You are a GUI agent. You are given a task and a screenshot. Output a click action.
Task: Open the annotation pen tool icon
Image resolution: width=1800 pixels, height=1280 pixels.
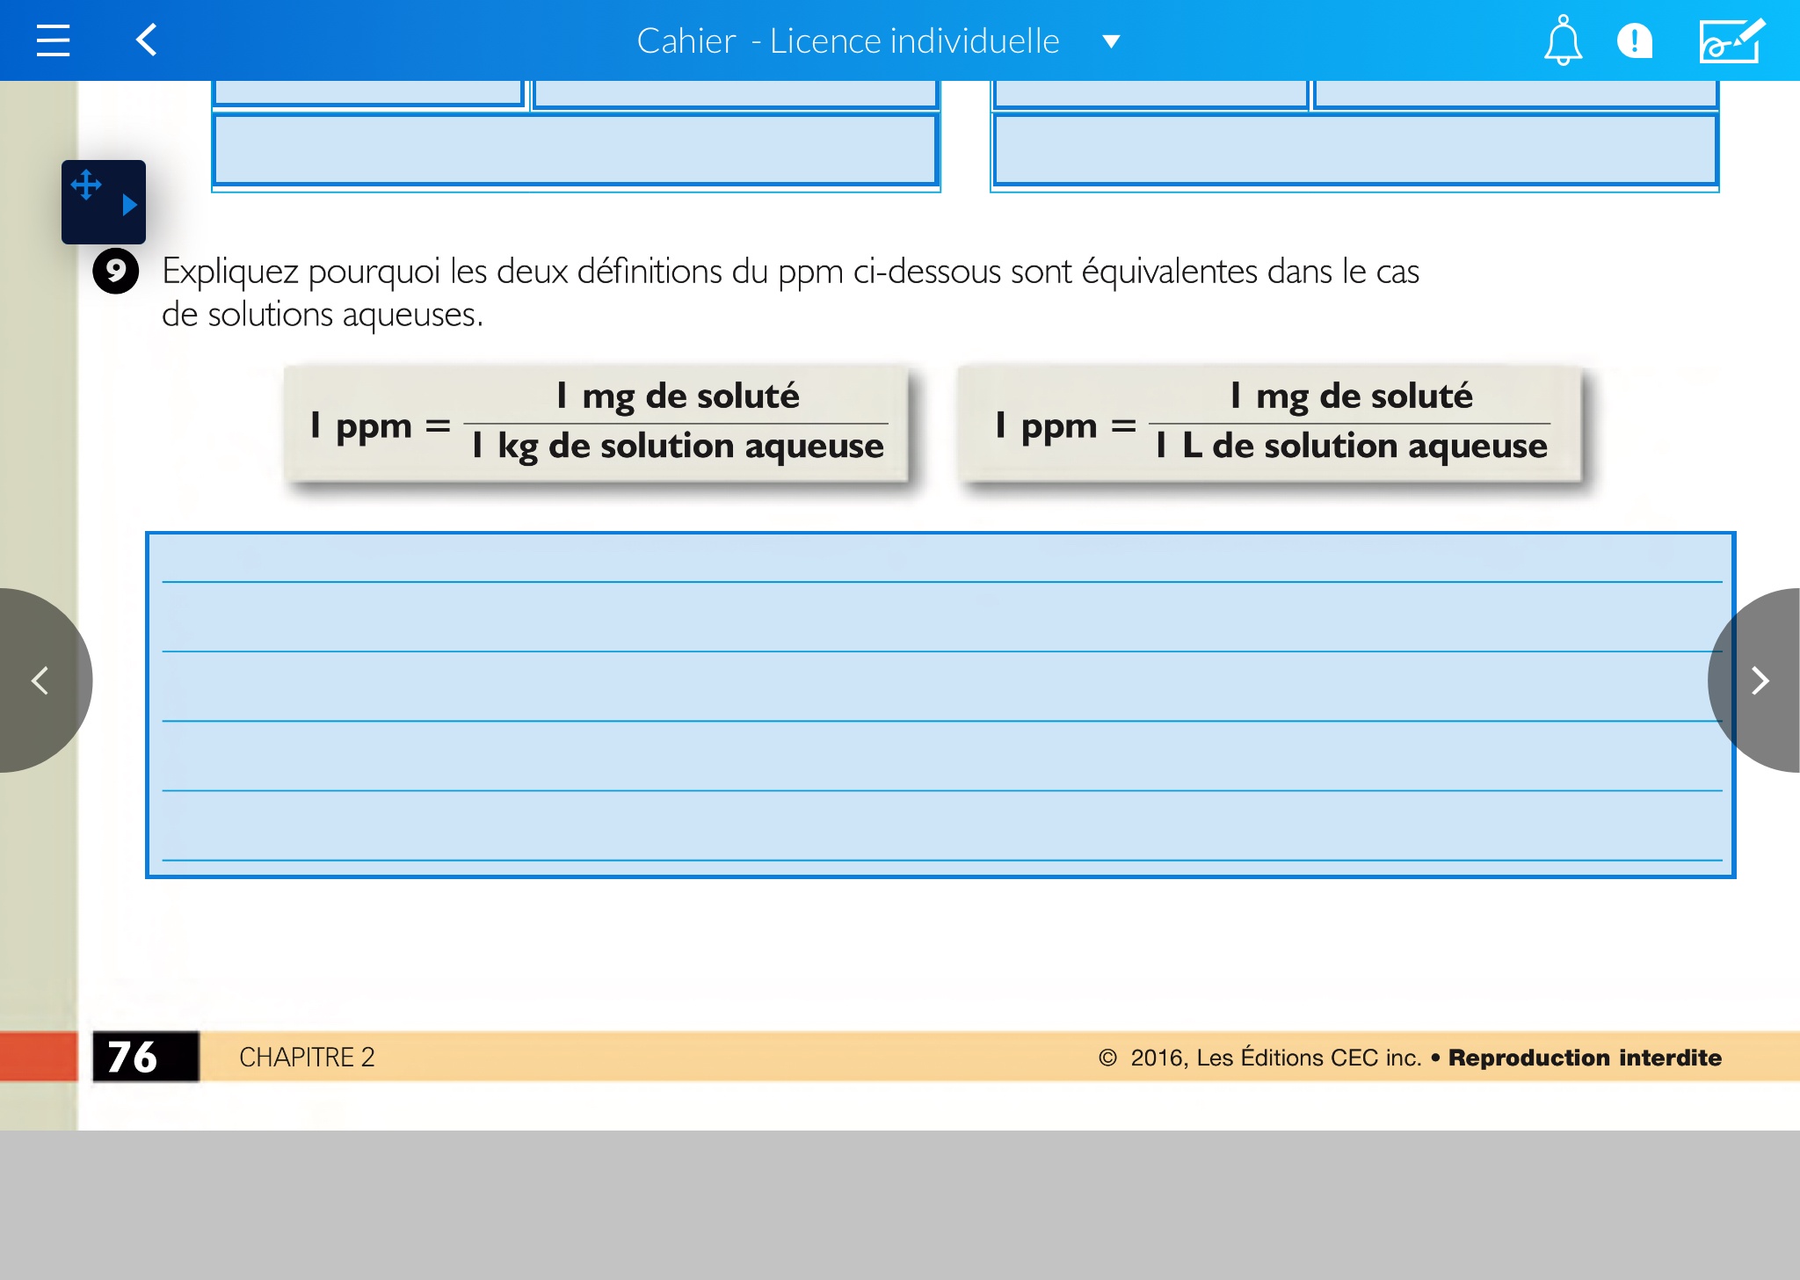pos(1731,40)
